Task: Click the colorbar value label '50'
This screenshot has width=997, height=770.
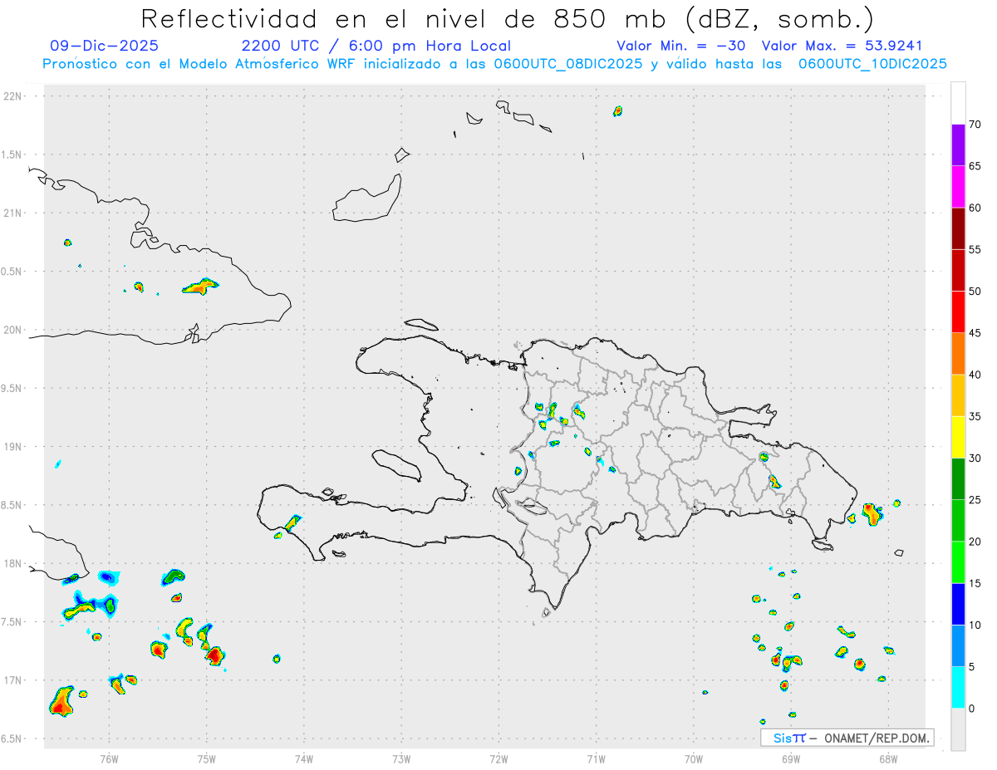Action: tap(975, 292)
